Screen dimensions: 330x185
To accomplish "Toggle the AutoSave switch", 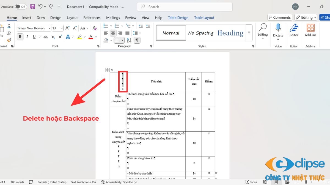I will coord(21,7).
